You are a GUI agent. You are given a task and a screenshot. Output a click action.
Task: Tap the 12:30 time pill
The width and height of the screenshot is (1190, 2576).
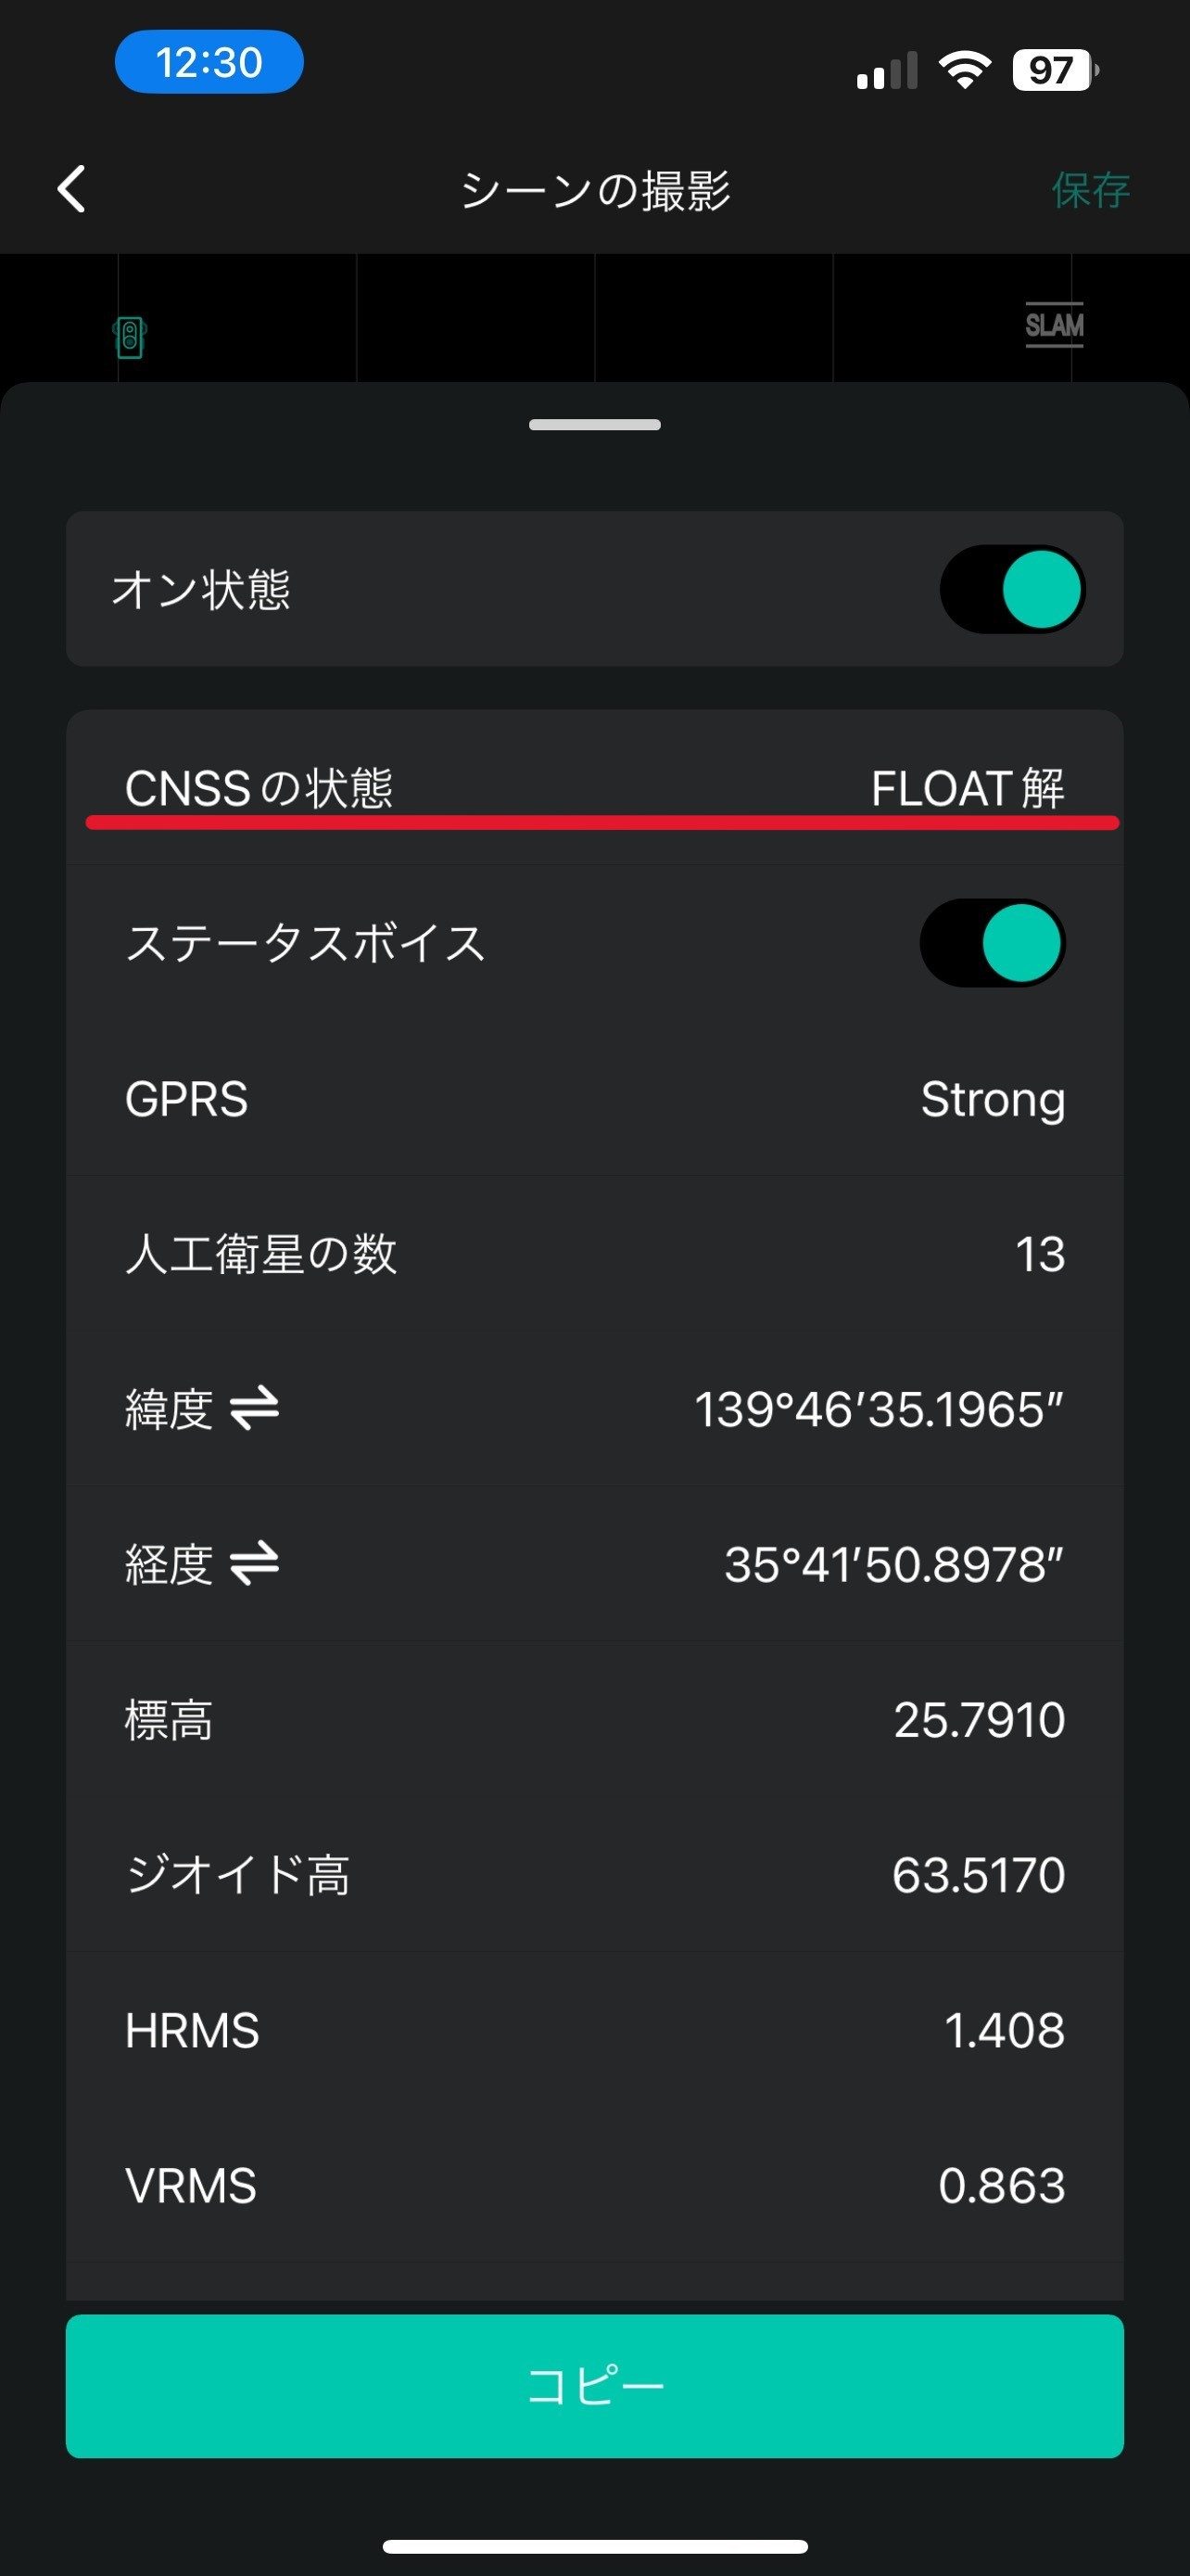(x=209, y=63)
